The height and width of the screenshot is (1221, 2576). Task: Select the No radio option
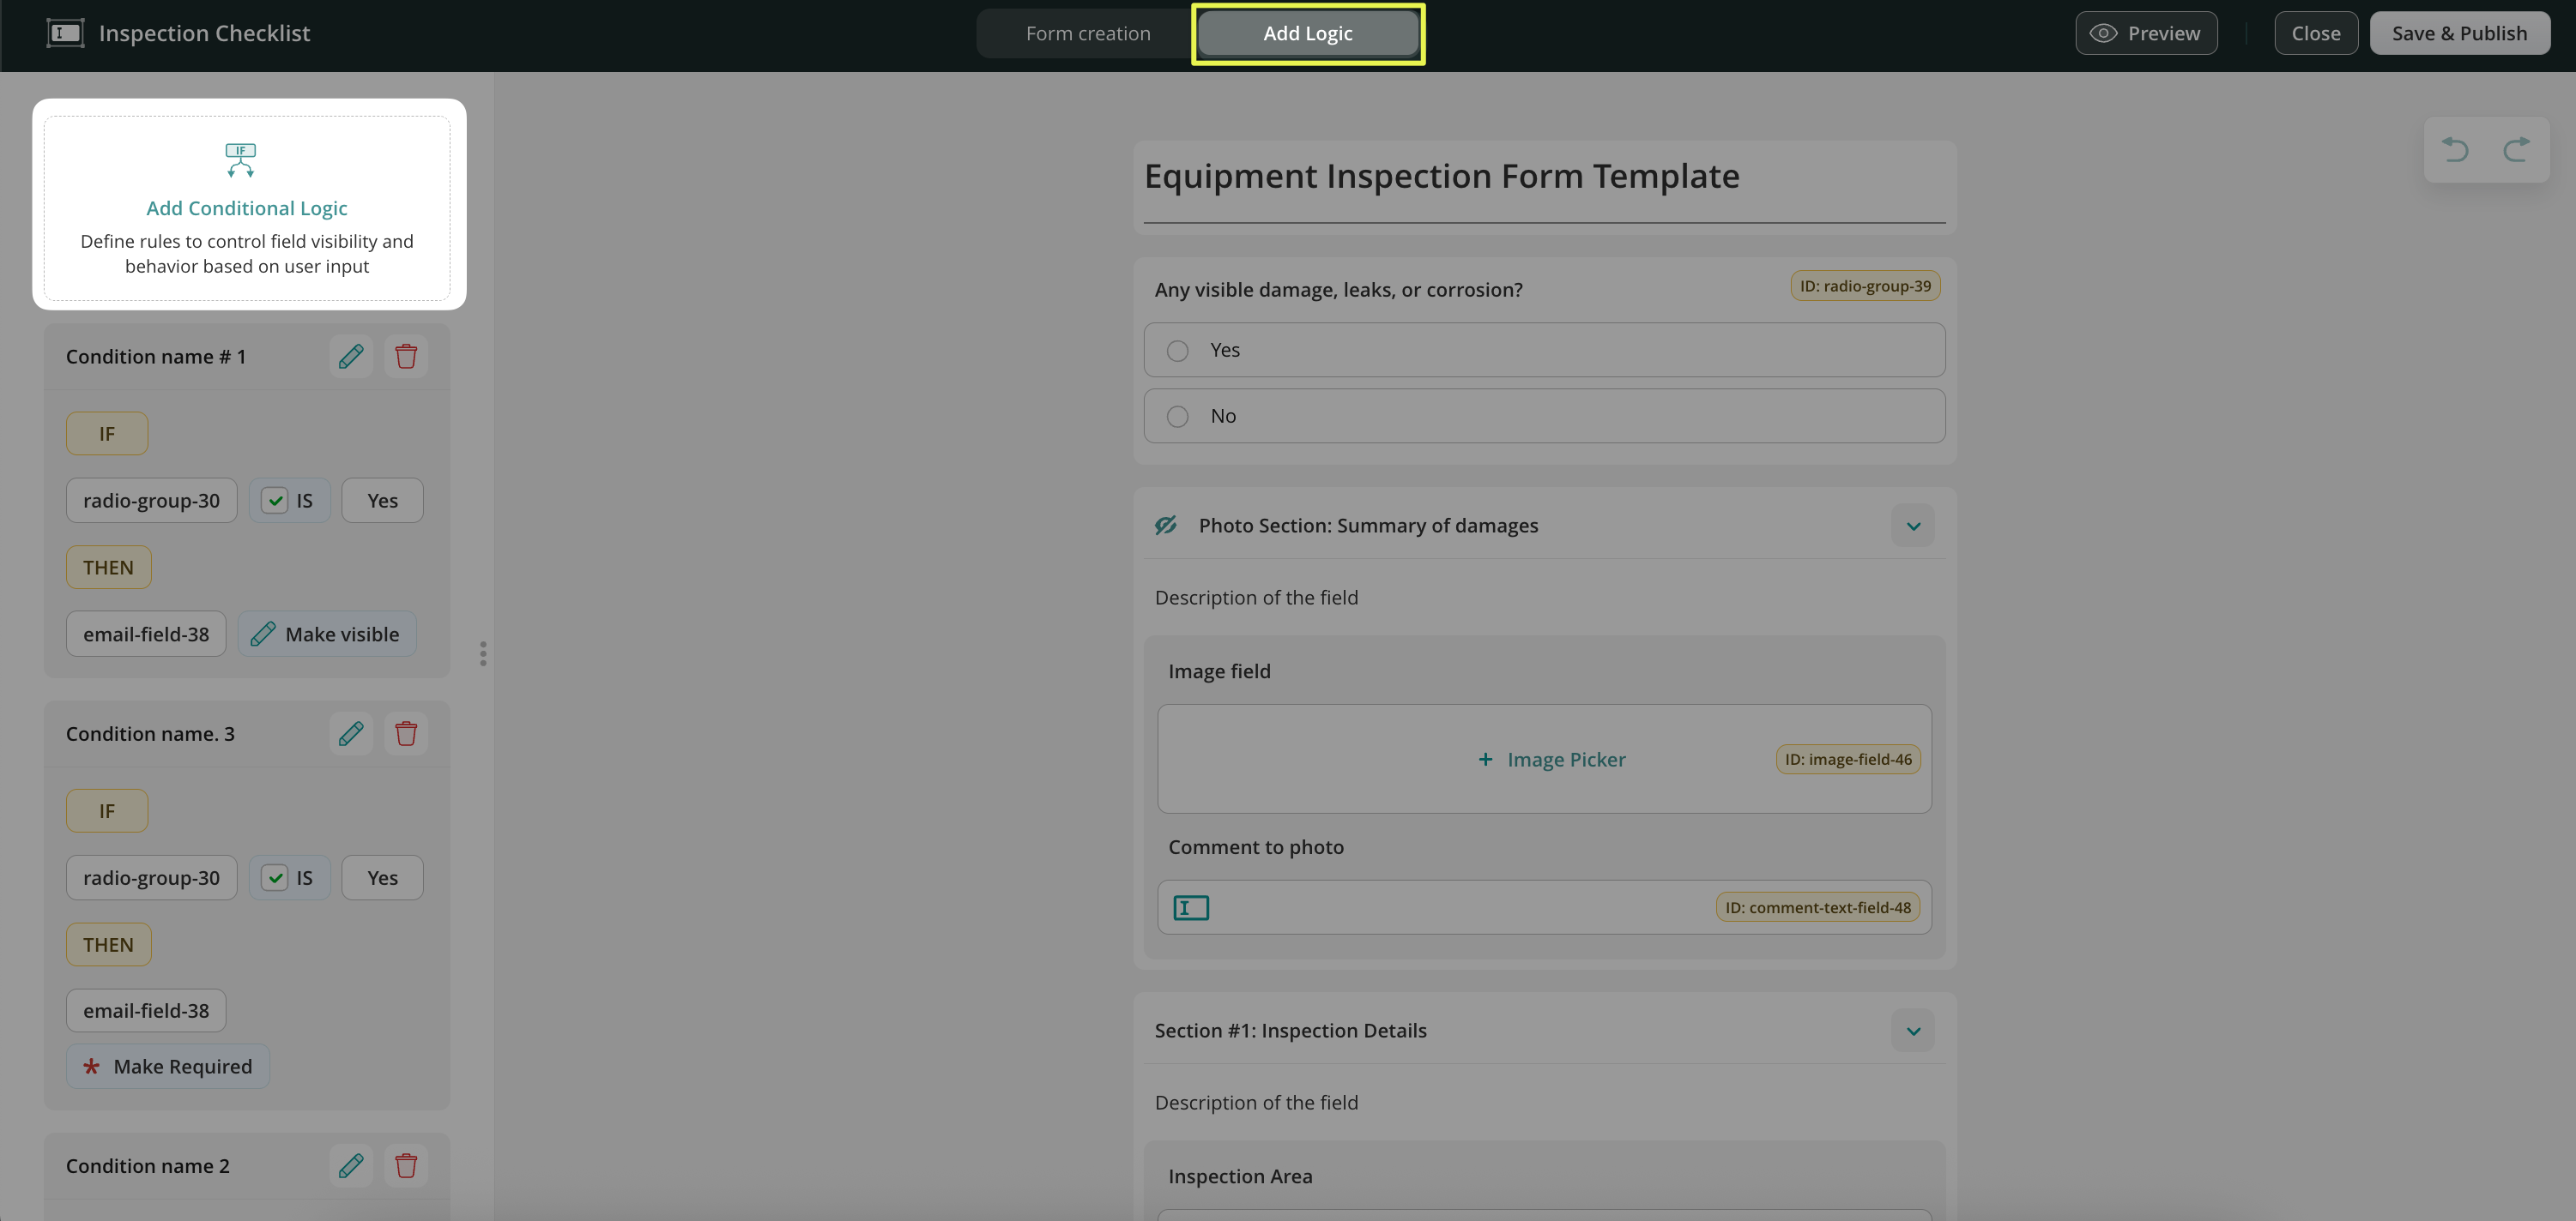(x=1178, y=417)
